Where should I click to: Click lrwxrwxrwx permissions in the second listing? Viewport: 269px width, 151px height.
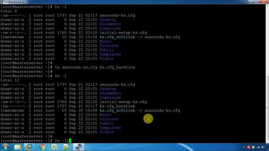12,110
